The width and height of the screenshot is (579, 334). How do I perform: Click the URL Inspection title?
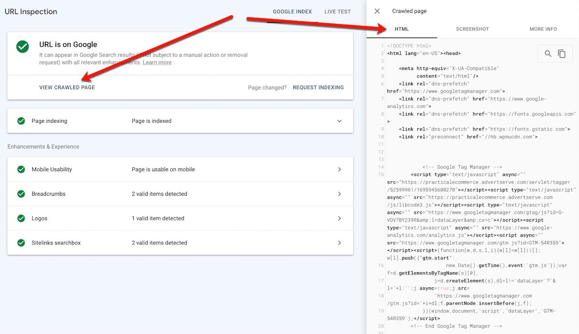[31, 12]
